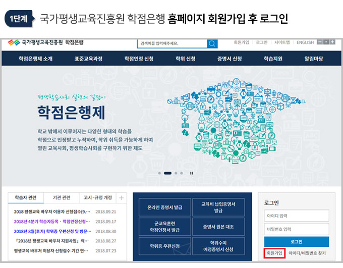343x268 pixels.
Task: Open 사이트맵 from the header
Action: point(282,42)
